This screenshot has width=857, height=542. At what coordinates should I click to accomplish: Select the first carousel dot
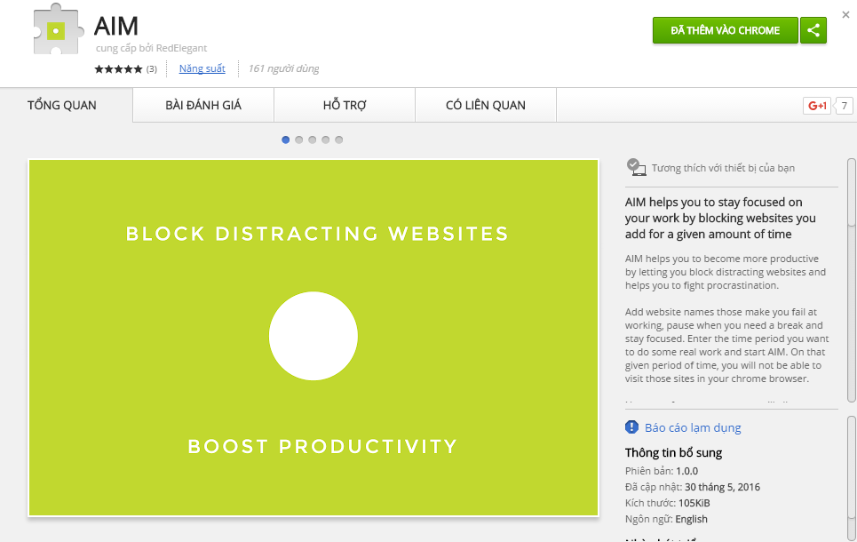pos(285,140)
